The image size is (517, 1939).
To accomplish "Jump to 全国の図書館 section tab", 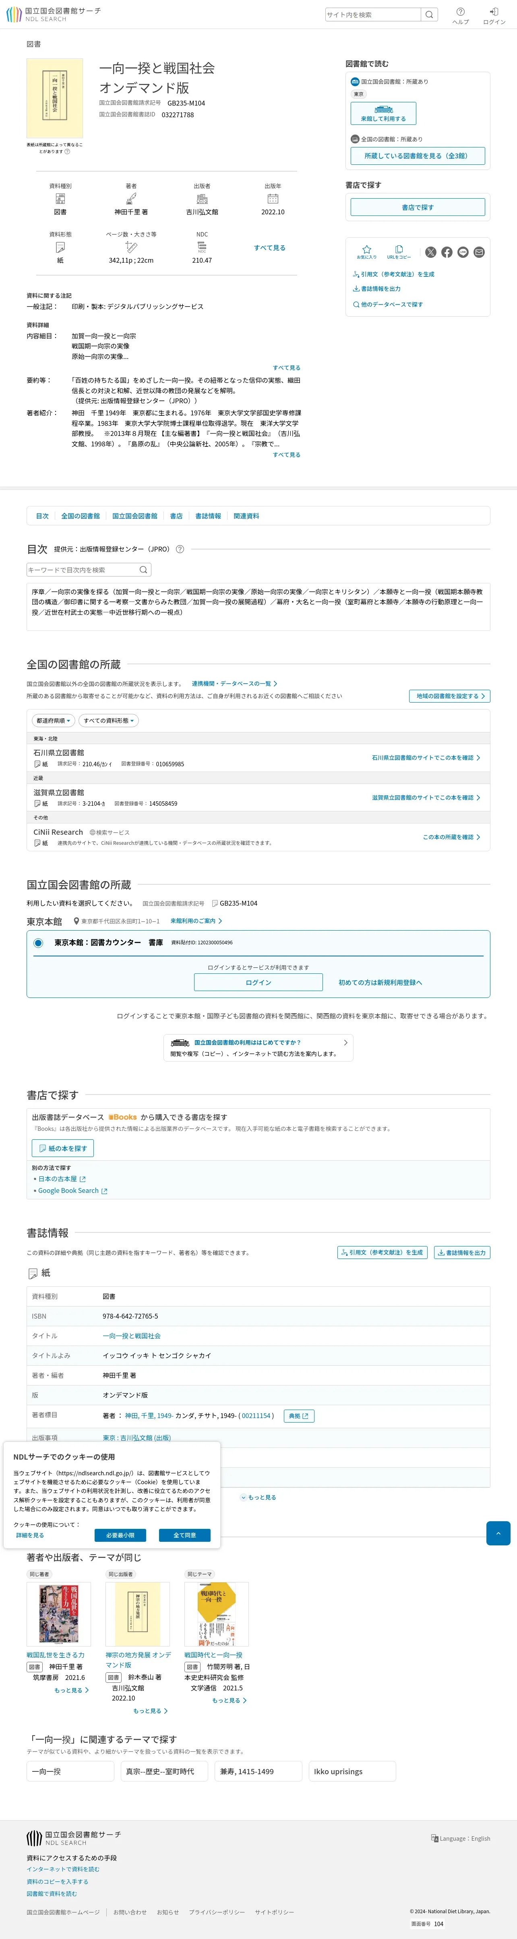I will pos(81,516).
